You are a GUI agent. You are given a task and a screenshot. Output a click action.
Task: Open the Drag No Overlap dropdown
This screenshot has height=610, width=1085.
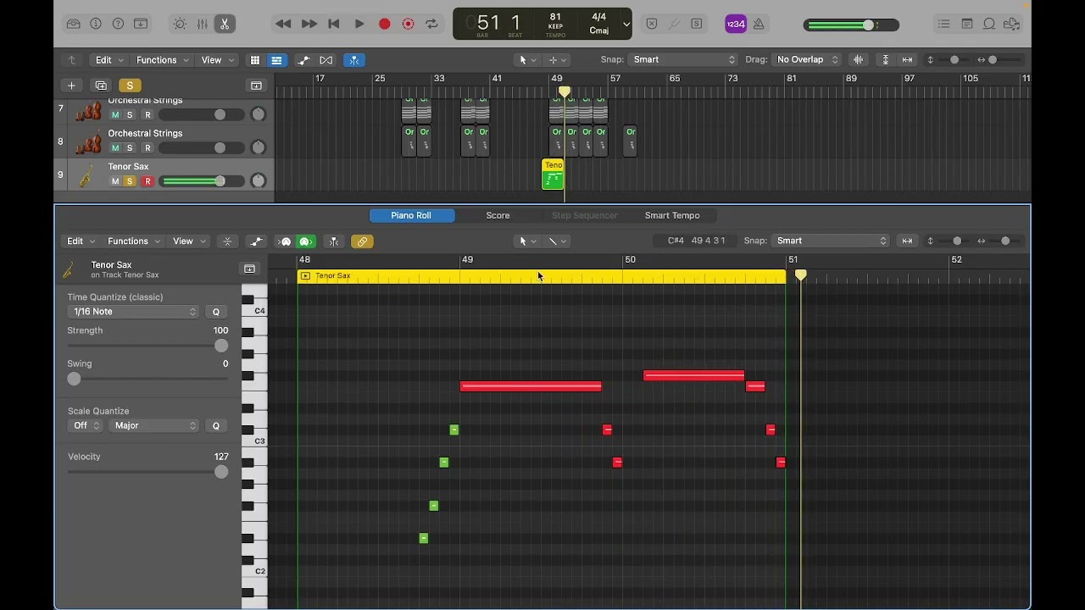tap(806, 59)
